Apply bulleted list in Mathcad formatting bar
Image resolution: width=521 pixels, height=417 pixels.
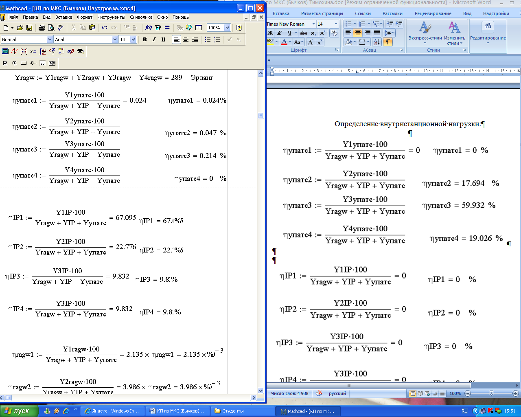(208, 40)
